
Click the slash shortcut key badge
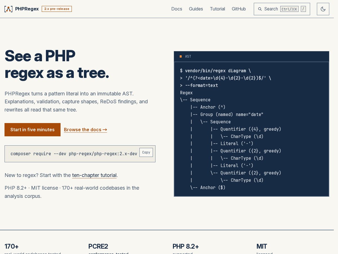click(x=303, y=9)
